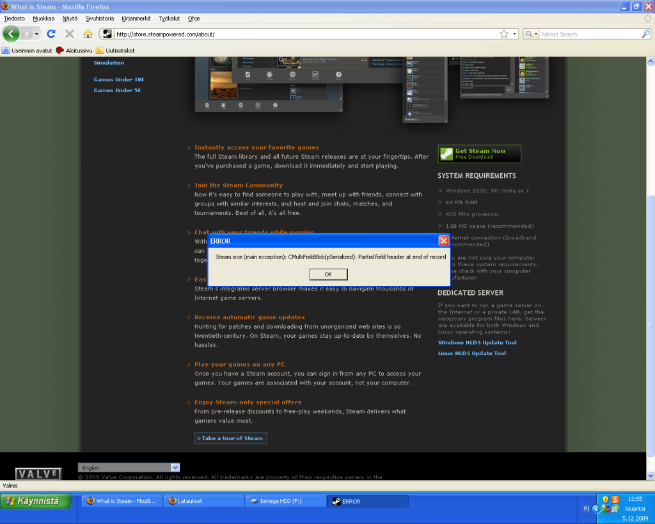Viewport: 655px width, 524px height.
Task: Open the Kirjanmerkit menu
Action: coord(136,19)
